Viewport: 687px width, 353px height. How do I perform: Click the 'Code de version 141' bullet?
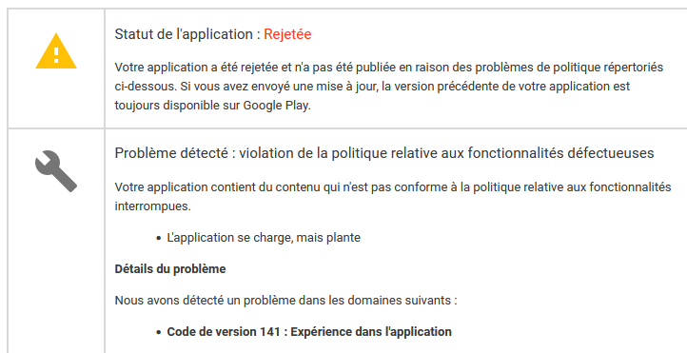(224, 331)
